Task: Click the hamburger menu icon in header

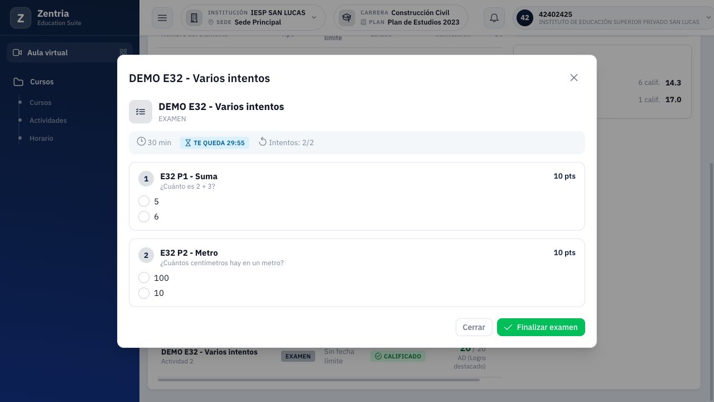Action: tap(162, 18)
